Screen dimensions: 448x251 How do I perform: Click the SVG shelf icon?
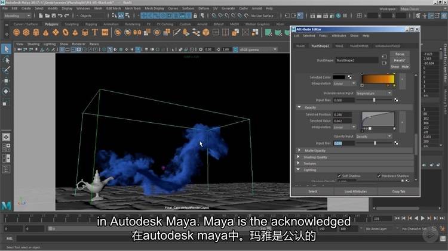tap(105, 33)
